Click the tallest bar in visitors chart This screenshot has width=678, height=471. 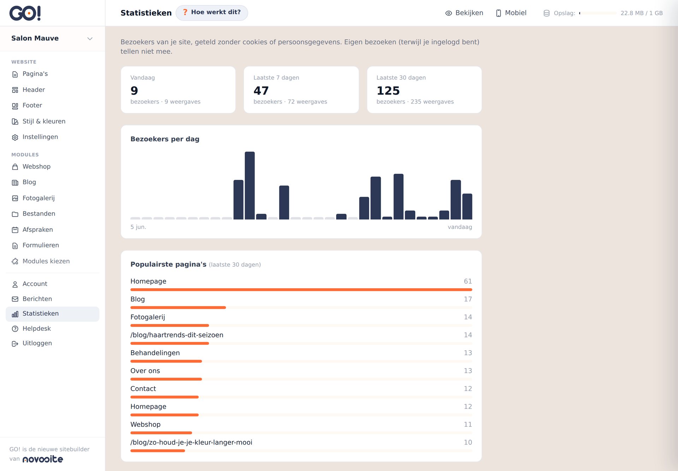pyautogui.click(x=250, y=186)
